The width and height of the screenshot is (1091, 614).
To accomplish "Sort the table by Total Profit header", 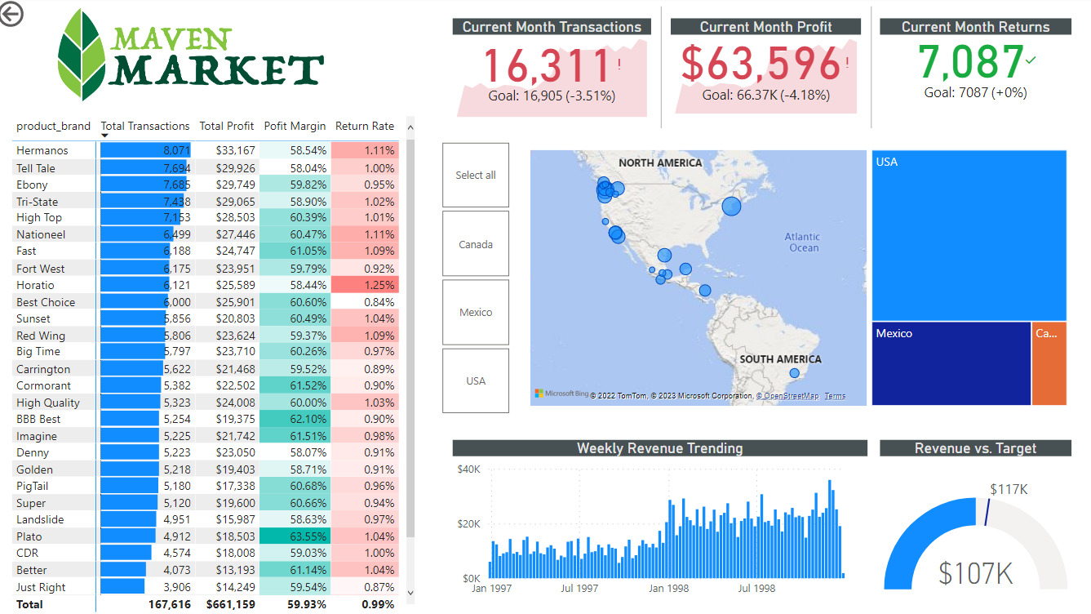I will coord(227,126).
